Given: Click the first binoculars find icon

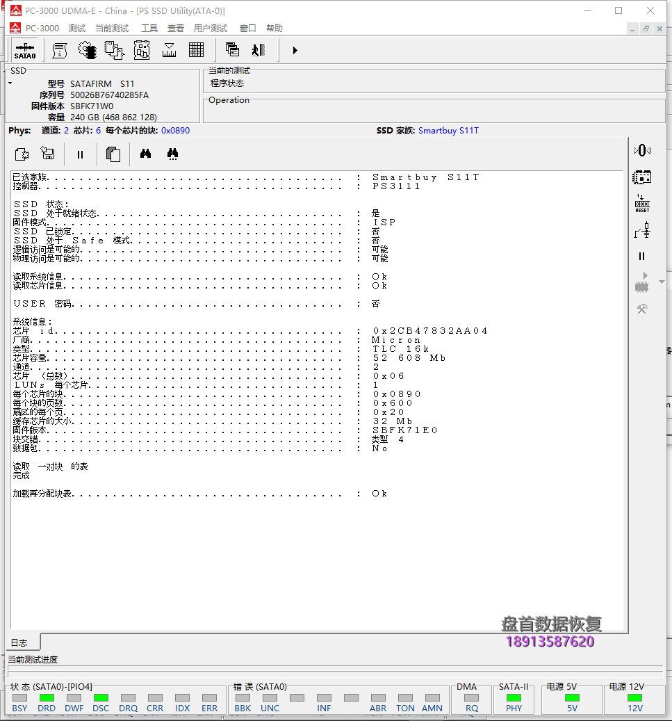Looking at the screenshot, I should point(146,154).
